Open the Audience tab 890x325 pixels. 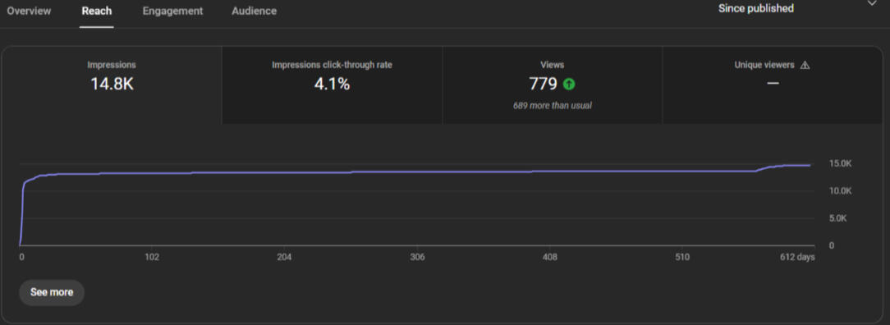click(255, 11)
